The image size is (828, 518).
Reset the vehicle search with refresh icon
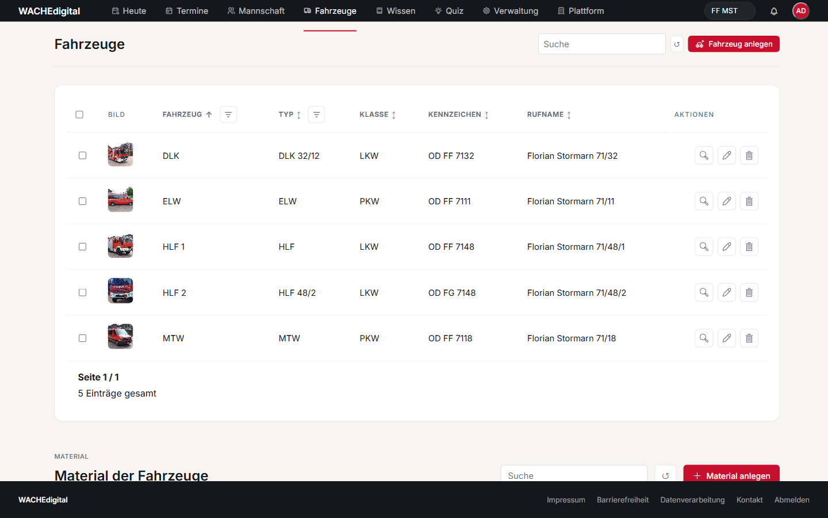tap(677, 44)
